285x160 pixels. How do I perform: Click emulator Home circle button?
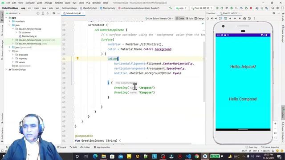[x=235, y=18]
